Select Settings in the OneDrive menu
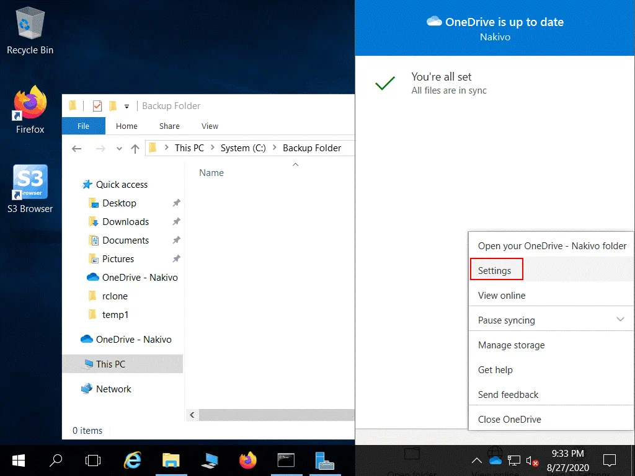Screen dimensions: 635x476 pyautogui.click(x=495, y=270)
